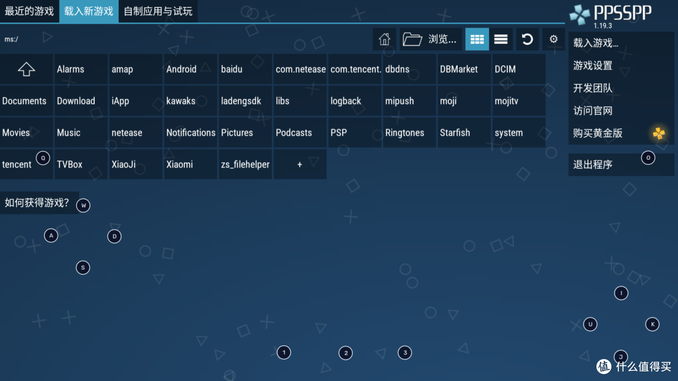Switch to list view layout
The width and height of the screenshot is (678, 381).
501,39
